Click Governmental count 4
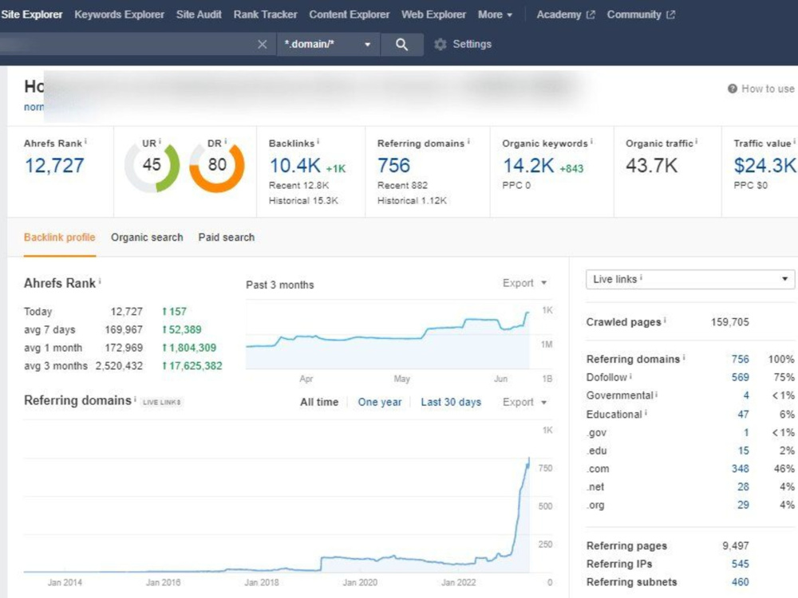Viewport: 798px width, 598px height. (x=746, y=395)
